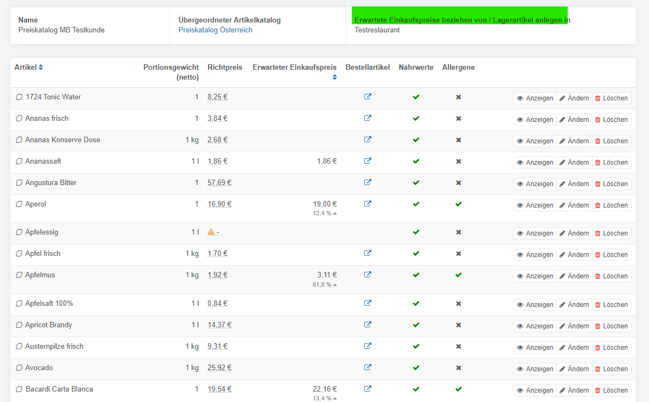Click the Richtpreis 25,92 € for Avocado
649x402 pixels.
point(219,367)
